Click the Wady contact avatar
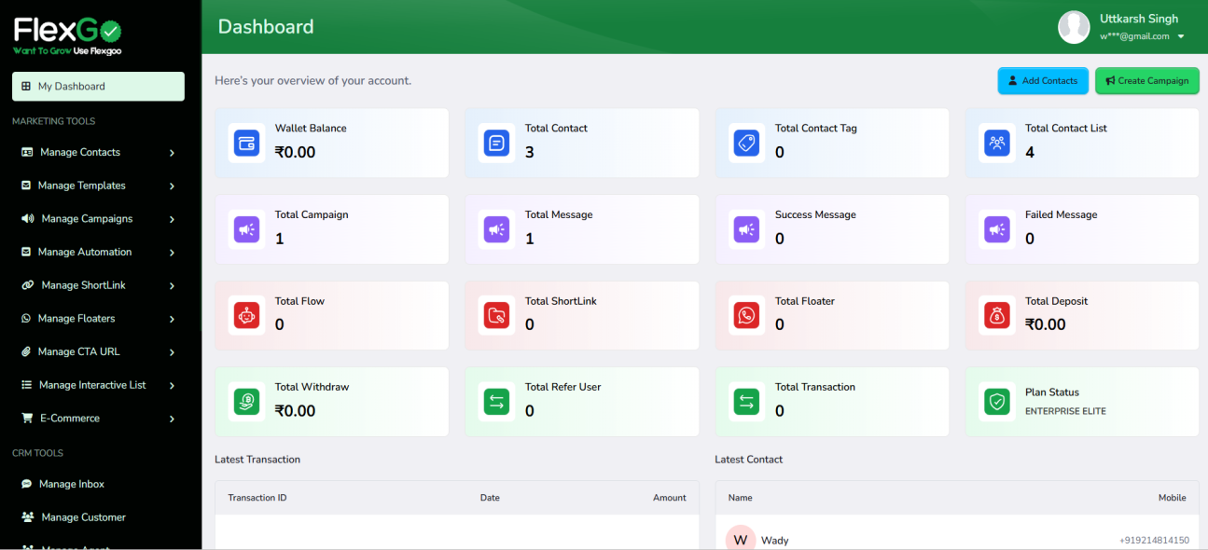This screenshot has width=1208, height=550. (741, 539)
